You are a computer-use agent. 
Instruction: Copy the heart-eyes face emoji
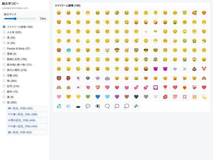pos(204,13)
